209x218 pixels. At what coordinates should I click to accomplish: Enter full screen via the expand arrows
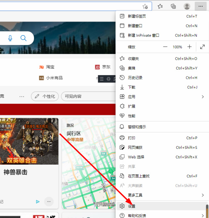202,47
